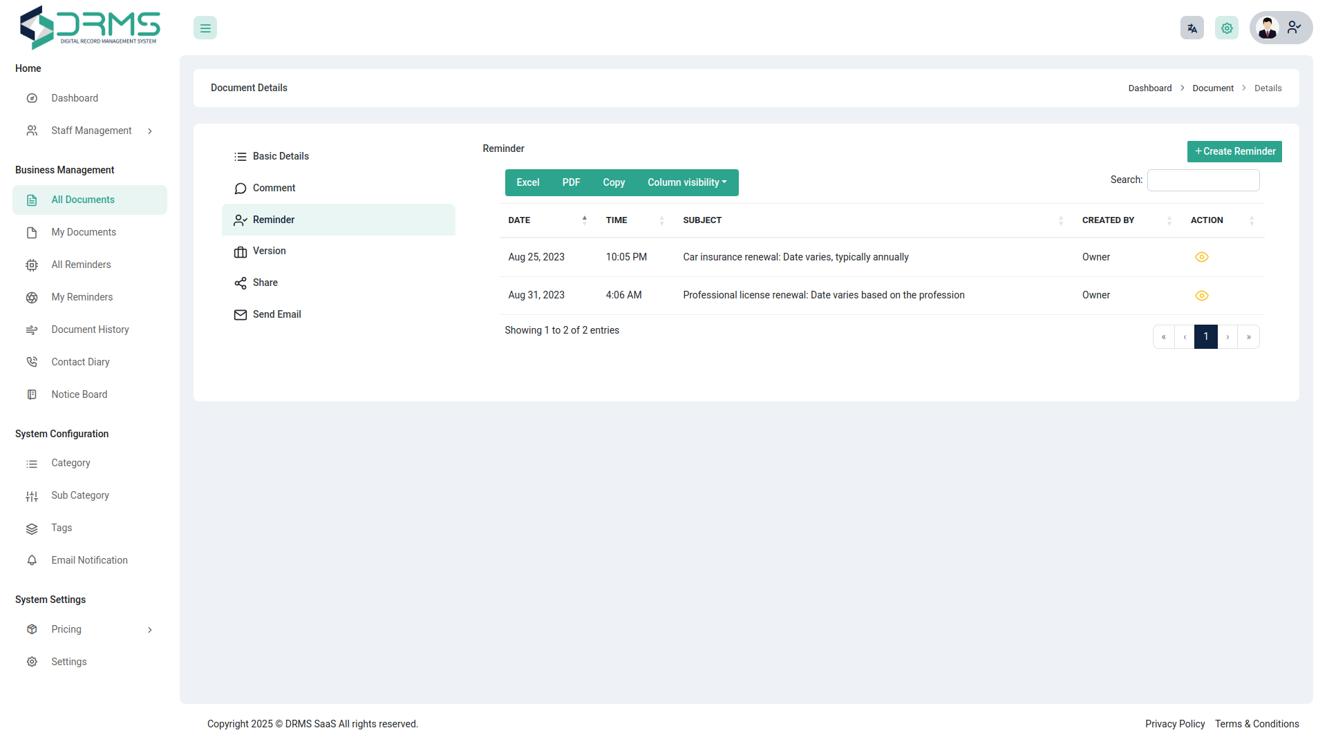The width and height of the screenshot is (1327, 746).
Task: Click the user account icon next to profile picture
Action: (x=1294, y=28)
